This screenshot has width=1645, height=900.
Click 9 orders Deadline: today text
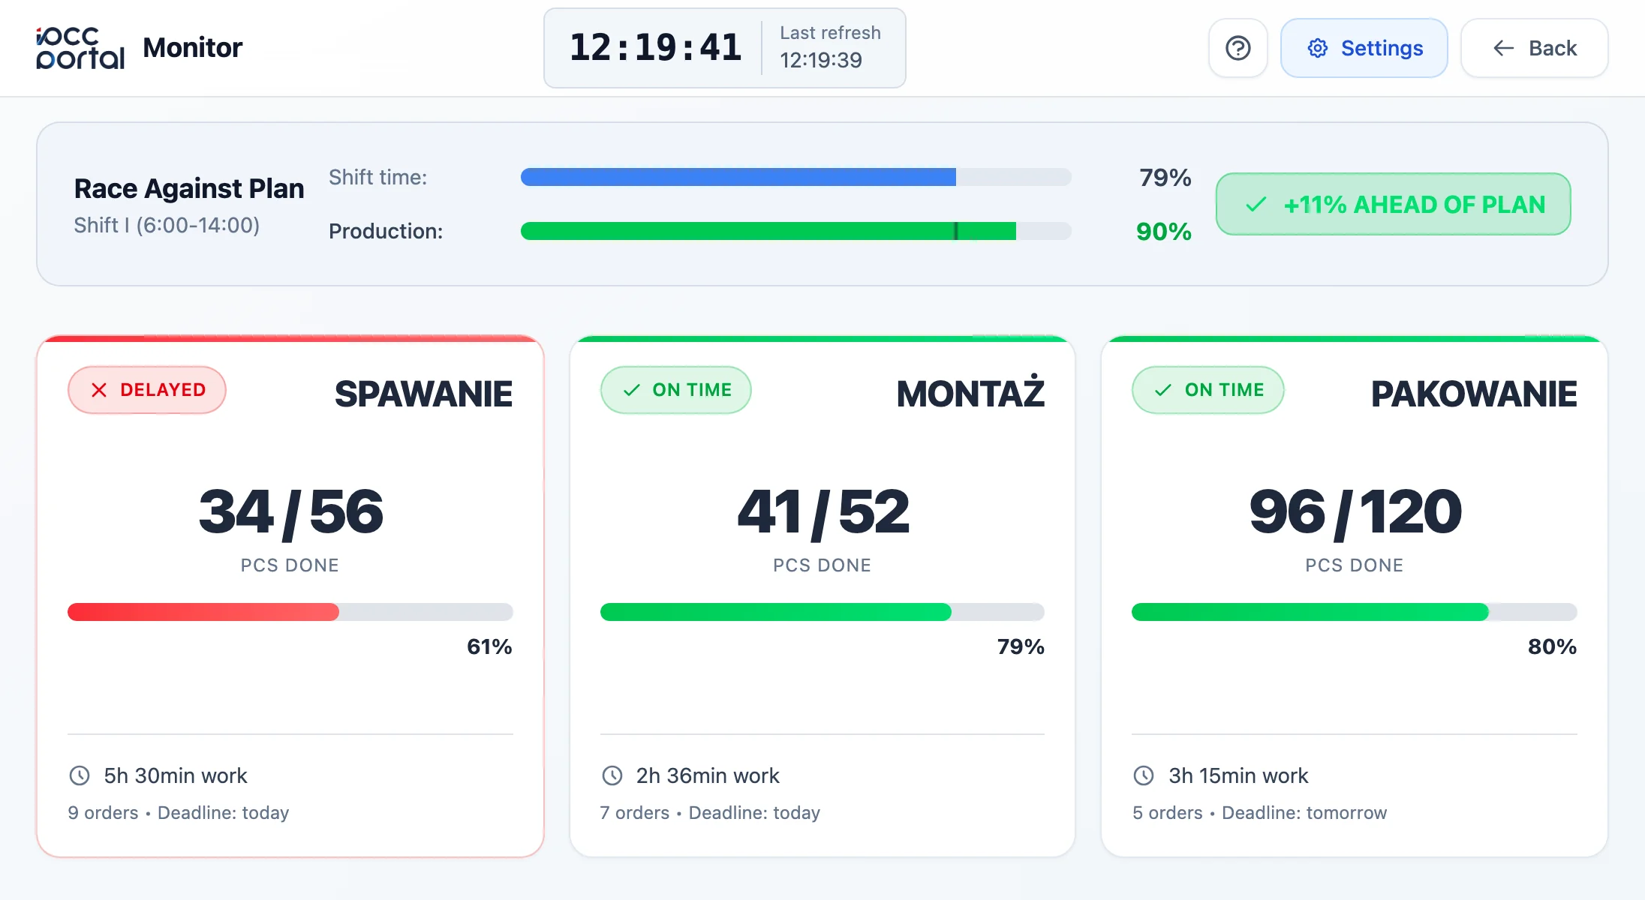point(179,812)
